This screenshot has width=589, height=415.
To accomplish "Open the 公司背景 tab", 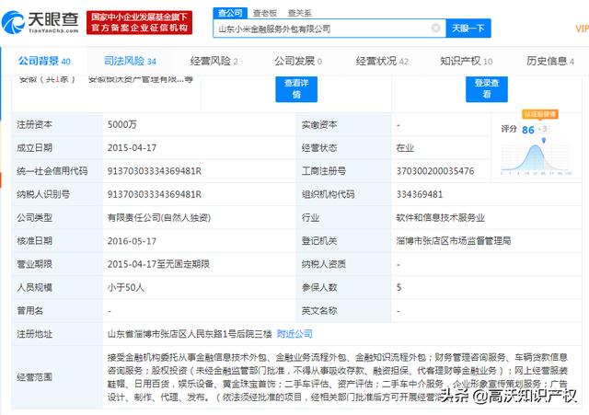I will click(x=44, y=61).
